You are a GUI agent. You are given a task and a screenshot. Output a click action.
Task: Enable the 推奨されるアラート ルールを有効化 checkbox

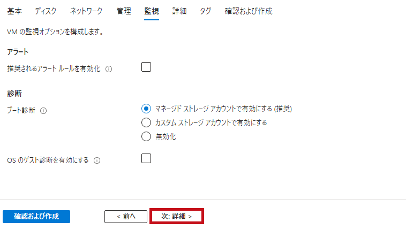[x=146, y=67]
